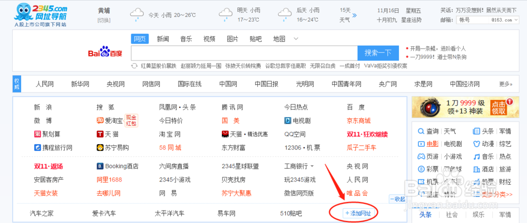Open the 中国经济网 link
The height and width of the screenshot is (223, 527).
coord(465,84)
